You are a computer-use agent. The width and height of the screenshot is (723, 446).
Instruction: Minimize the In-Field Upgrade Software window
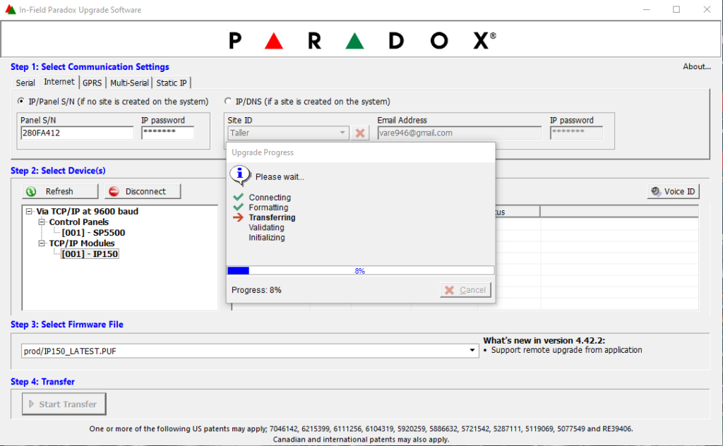coord(647,9)
